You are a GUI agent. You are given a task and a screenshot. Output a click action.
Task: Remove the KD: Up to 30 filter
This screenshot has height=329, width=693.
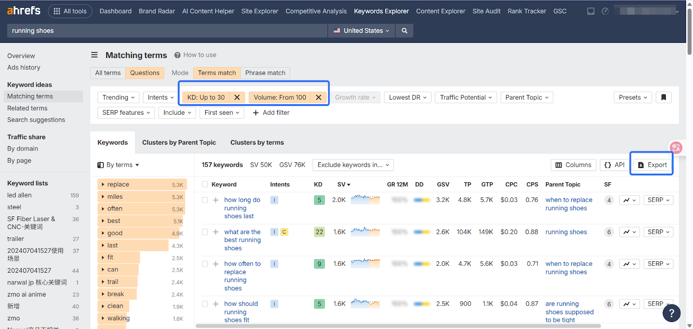[x=237, y=97]
